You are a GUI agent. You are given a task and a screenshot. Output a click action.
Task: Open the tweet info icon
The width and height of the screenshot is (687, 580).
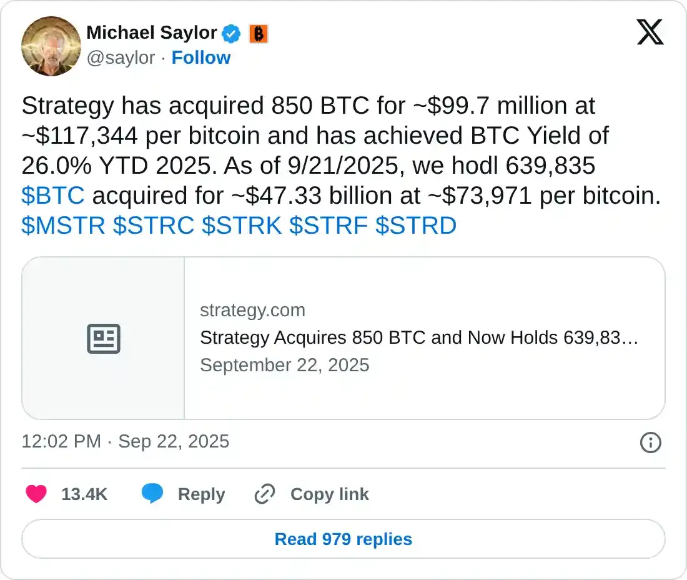(650, 442)
